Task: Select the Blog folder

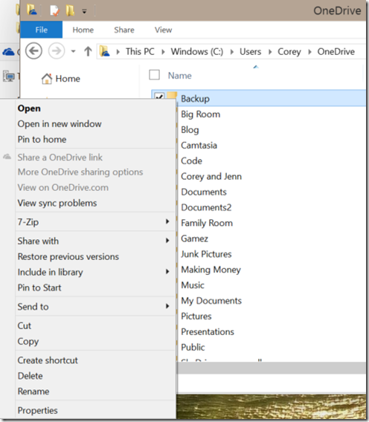Action: (x=190, y=130)
